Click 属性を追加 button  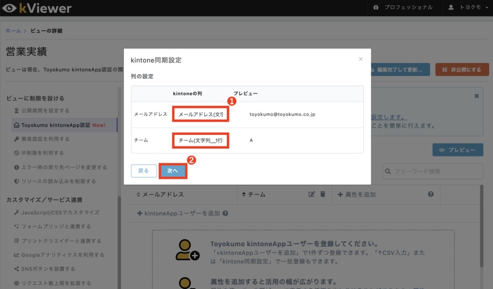tap(357, 195)
